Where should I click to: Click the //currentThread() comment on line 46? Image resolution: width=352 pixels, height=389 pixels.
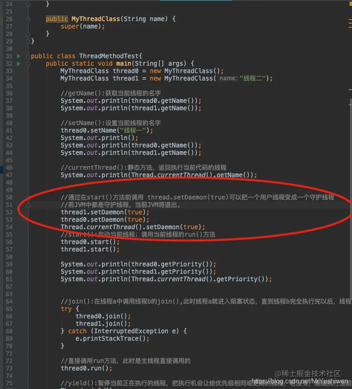(143, 168)
